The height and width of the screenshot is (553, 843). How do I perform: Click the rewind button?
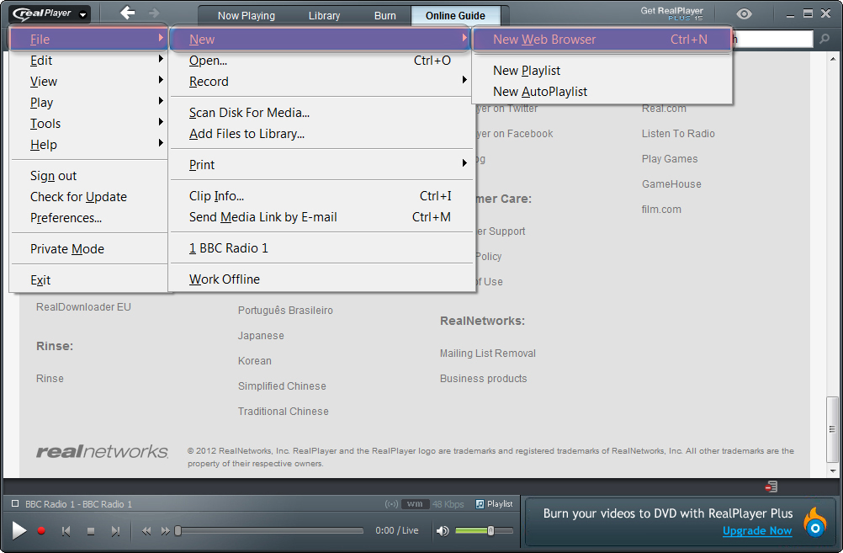pos(146,531)
